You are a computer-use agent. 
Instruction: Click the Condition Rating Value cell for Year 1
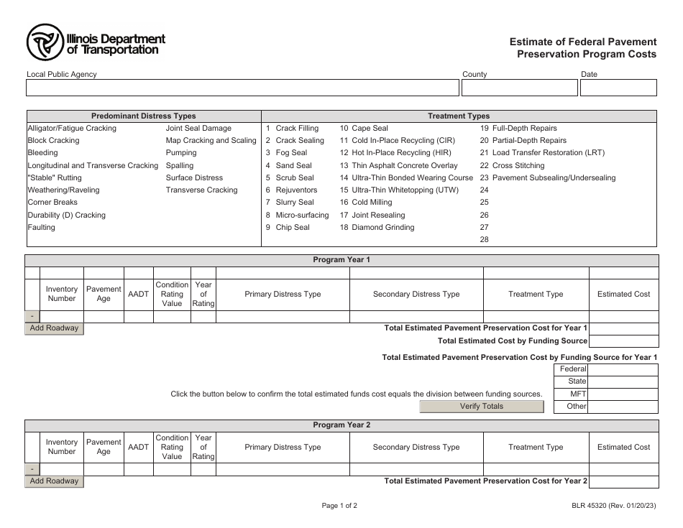click(x=172, y=315)
